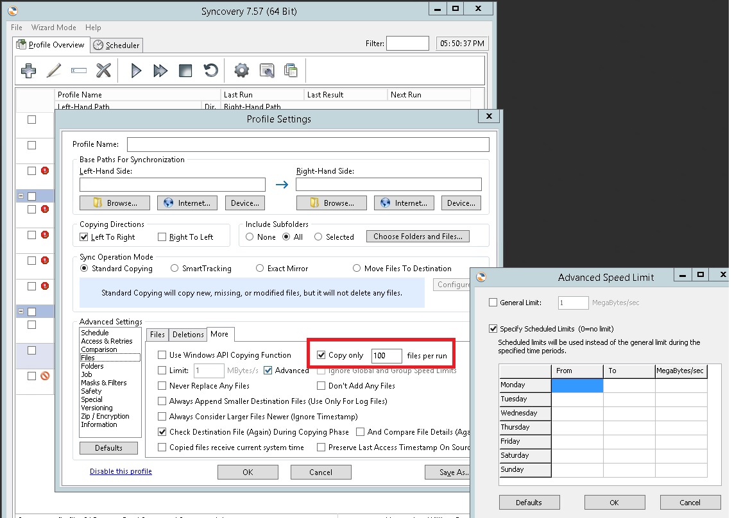750x518 pixels.
Task: Click the rename profile toolbar icon
Action: [78, 71]
